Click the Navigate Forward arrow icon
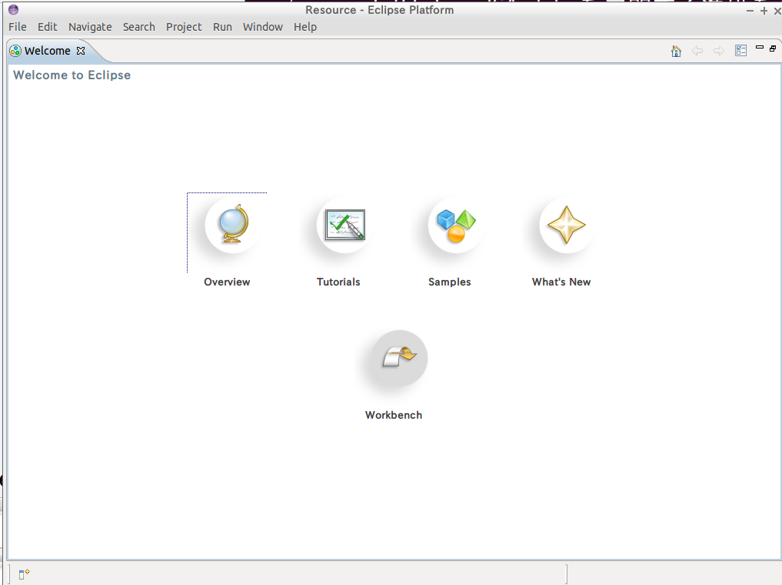Image resolution: width=782 pixels, height=585 pixels. click(x=719, y=51)
